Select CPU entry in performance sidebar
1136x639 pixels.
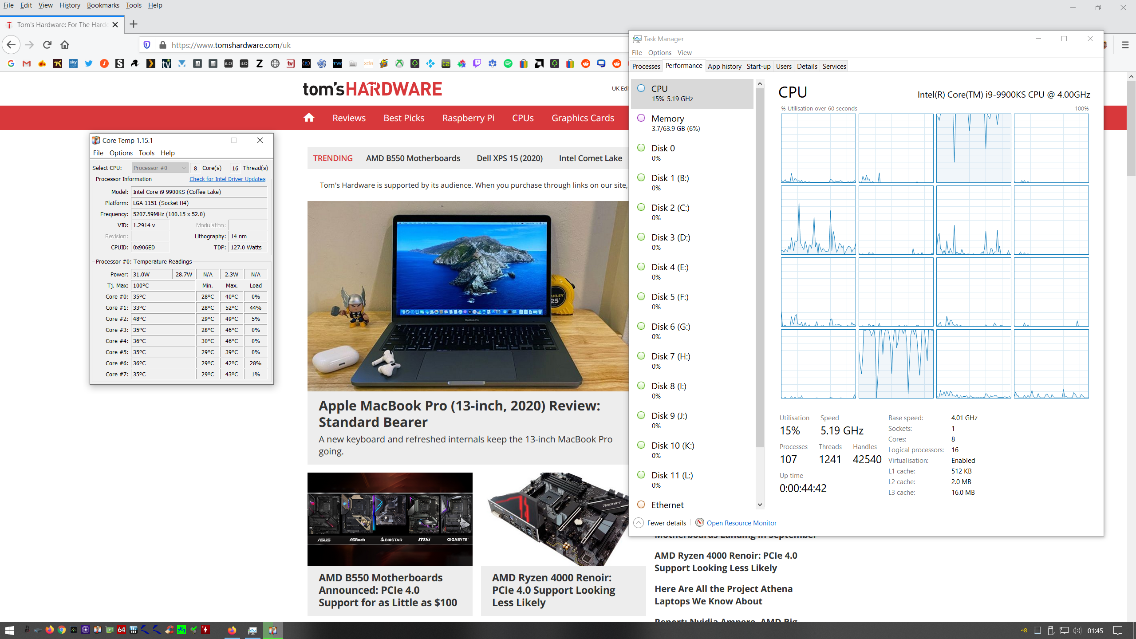(692, 94)
